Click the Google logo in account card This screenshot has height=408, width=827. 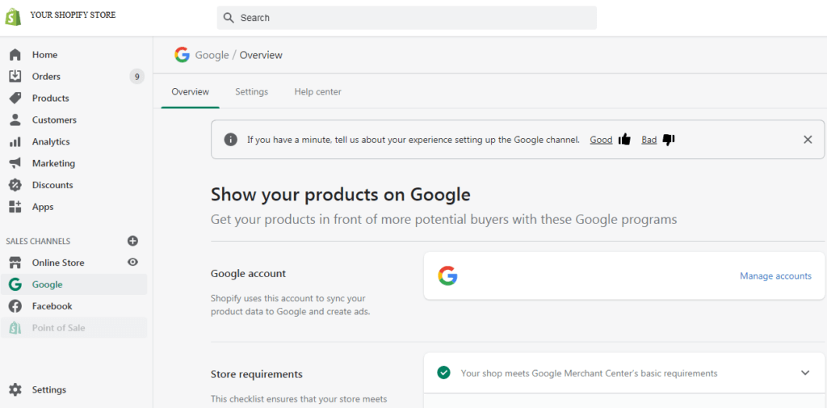[x=447, y=276]
